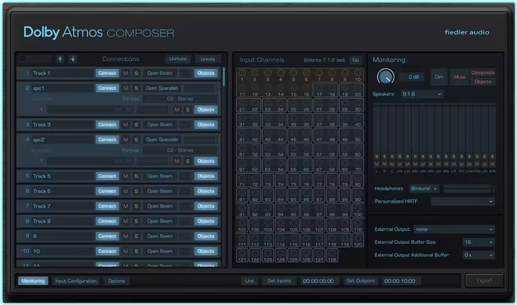This screenshot has width=517, height=305.
Task: Select input channel 37 cell
Action: click(x=319, y=120)
